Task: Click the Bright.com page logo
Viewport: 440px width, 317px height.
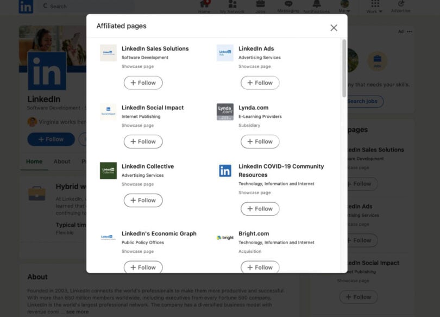Action: click(x=224, y=238)
